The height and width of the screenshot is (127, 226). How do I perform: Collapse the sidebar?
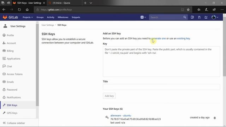coord(14,123)
